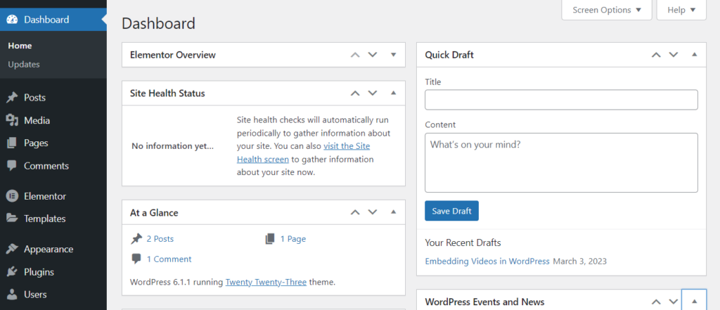This screenshot has width=720, height=310.
Task: Open the 2 Posts link
Action: 160,239
